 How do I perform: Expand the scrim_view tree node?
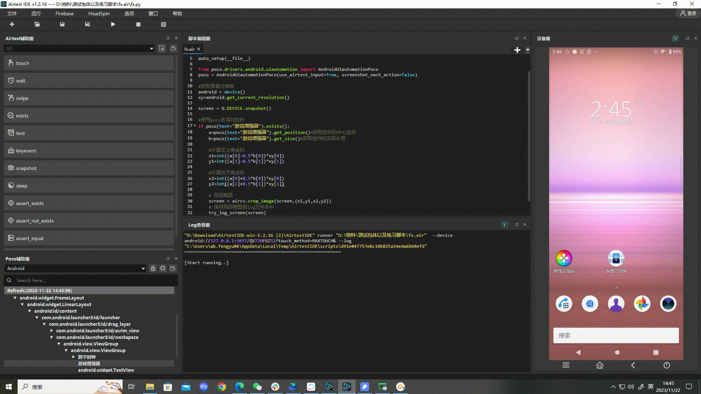[51, 331]
